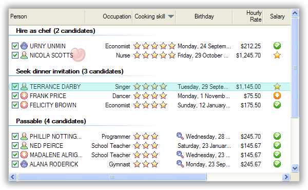
Task: Click magnifier icon in PHILLIP NOTTING's birthday
Action: (x=180, y=136)
